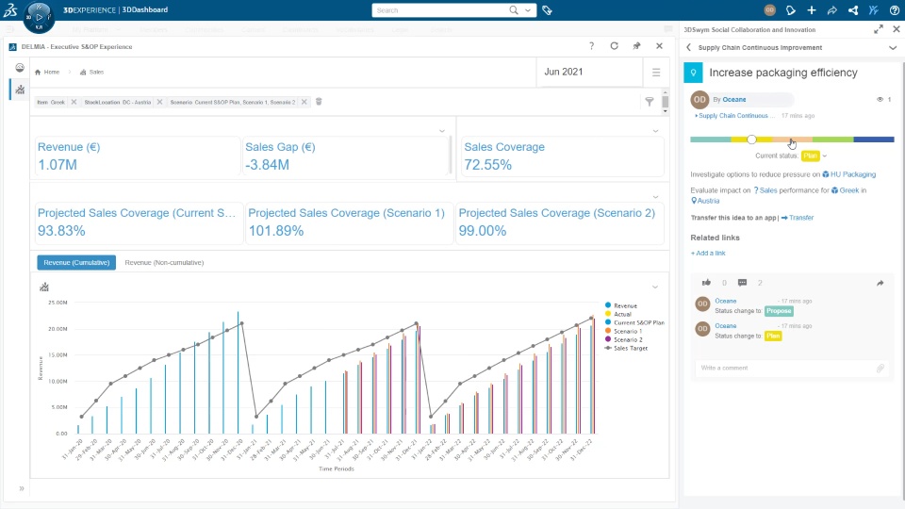Go back from Supply Chain Continuous Improvement

click(x=688, y=47)
